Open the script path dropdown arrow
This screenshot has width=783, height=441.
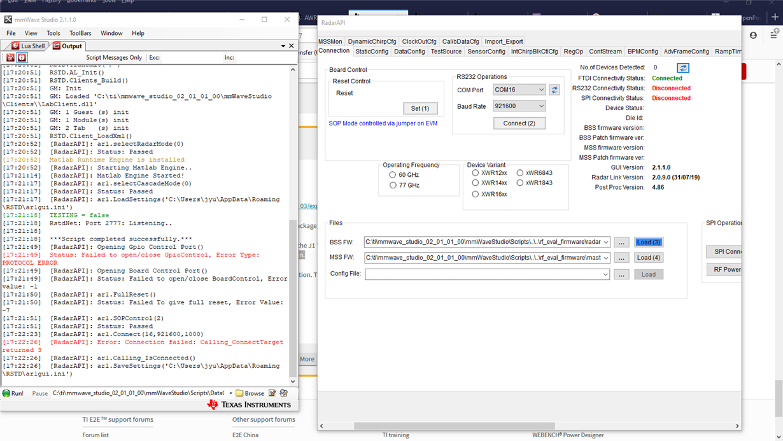[x=230, y=393]
